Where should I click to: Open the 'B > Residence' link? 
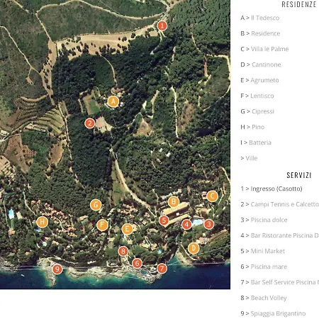[x=260, y=33]
